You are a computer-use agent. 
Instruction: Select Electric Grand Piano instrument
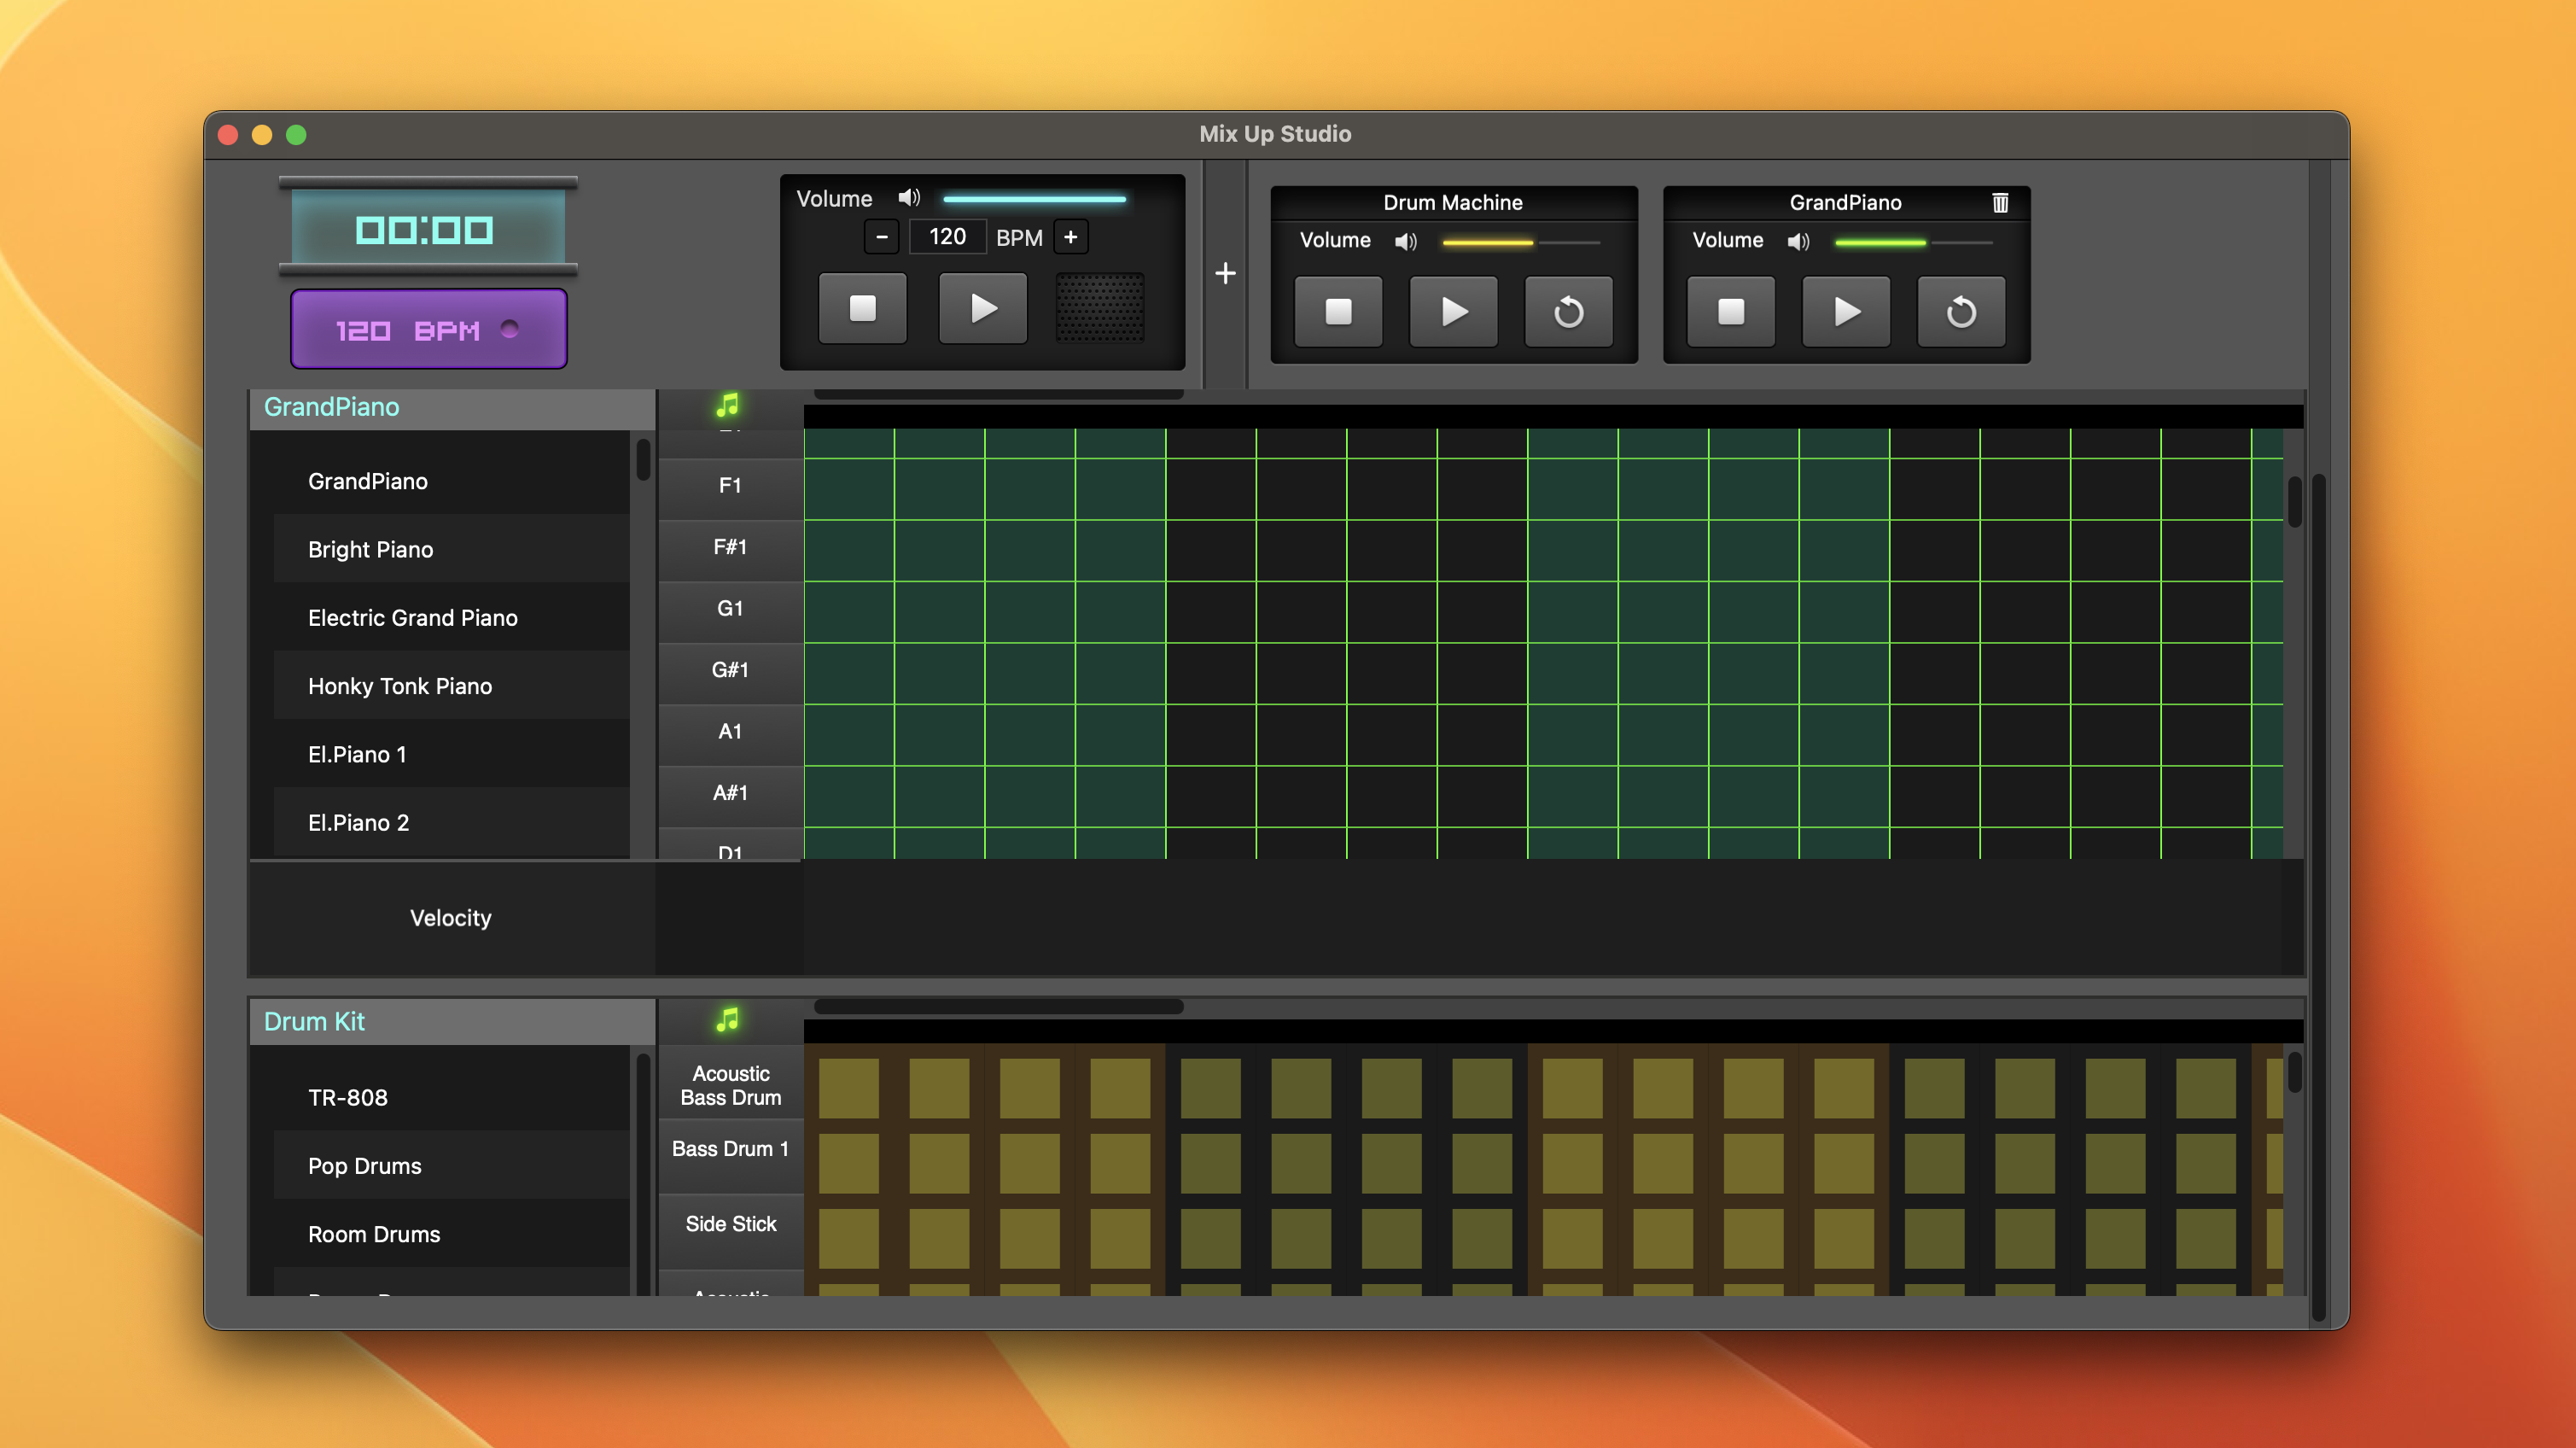point(412,618)
